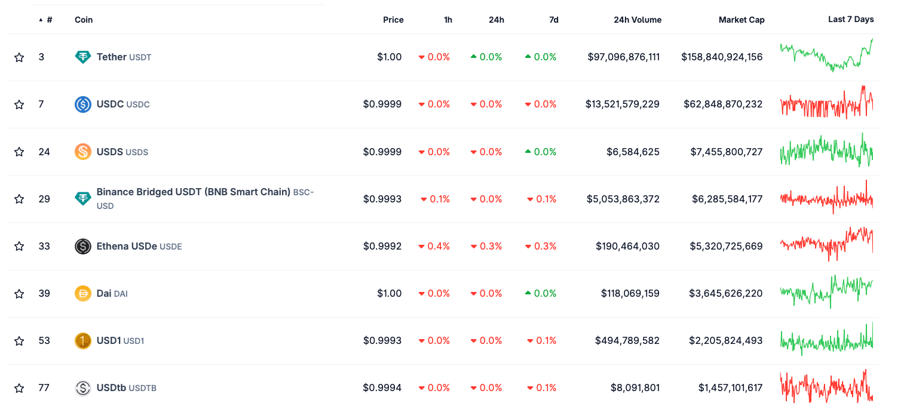Image resolution: width=910 pixels, height=409 pixels.
Task: Sort by the 7d change column header
Action: tap(554, 20)
